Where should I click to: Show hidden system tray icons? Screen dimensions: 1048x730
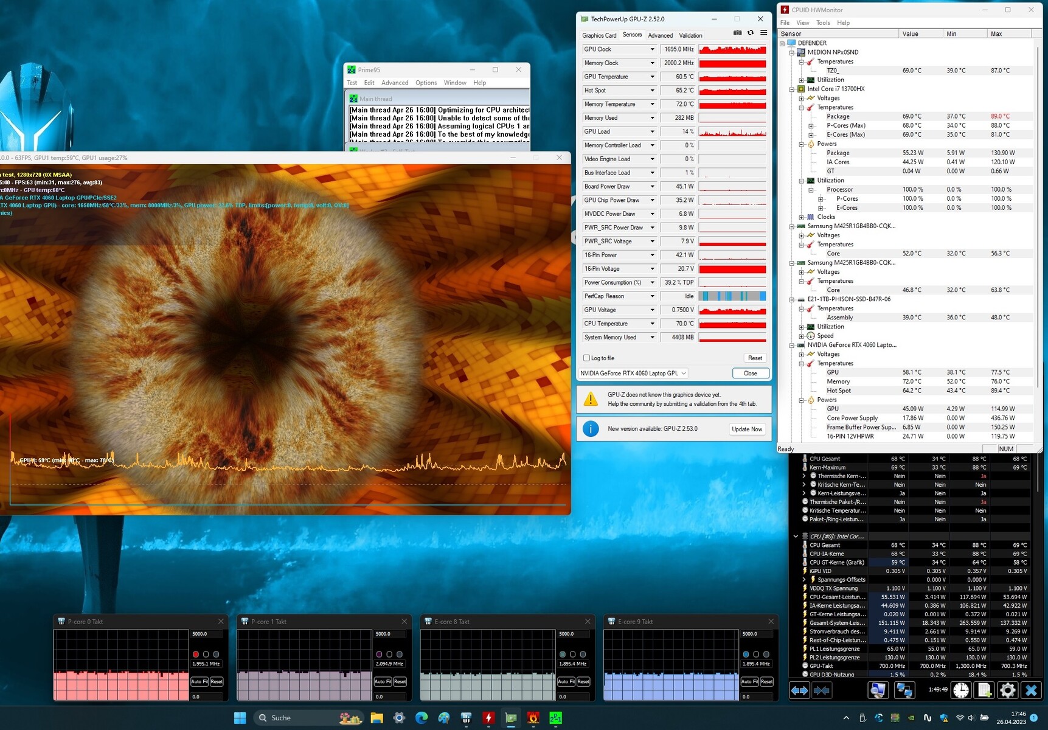click(x=846, y=718)
